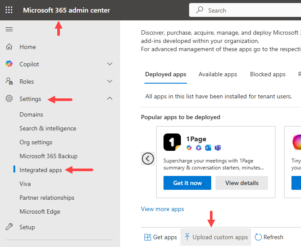Click the Get apps grid icon

coord(147,237)
